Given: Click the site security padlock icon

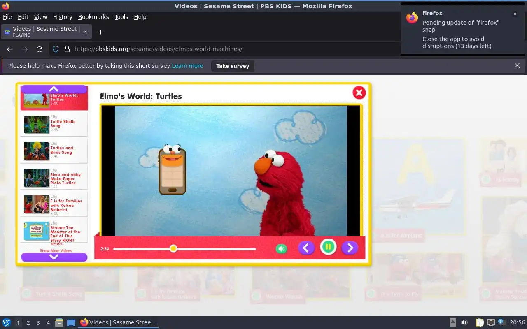Looking at the screenshot, I should coord(67,49).
